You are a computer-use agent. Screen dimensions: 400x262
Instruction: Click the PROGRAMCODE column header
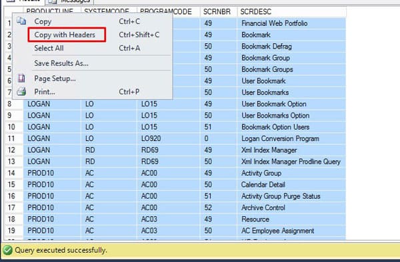(x=166, y=12)
